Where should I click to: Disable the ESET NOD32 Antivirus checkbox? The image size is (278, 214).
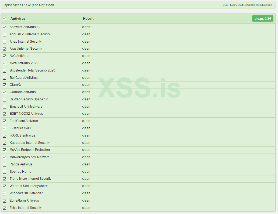pyautogui.click(x=4, y=114)
